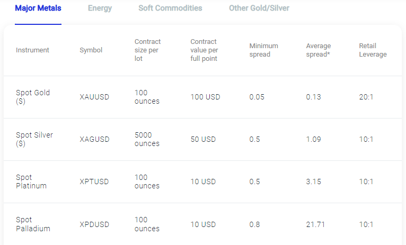Click the Retail Leverage column header
Viewport: 406px width, 245px height.
coord(373,50)
